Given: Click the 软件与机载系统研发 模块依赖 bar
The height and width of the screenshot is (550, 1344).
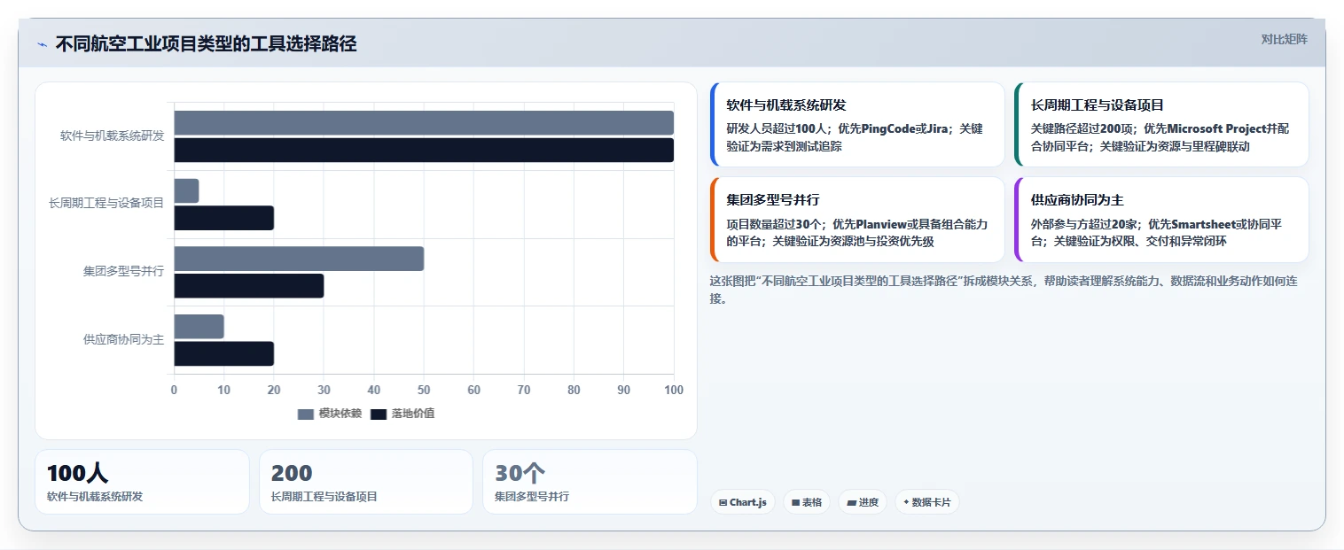Looking at the screenshot, I should [x=424, y=123].
